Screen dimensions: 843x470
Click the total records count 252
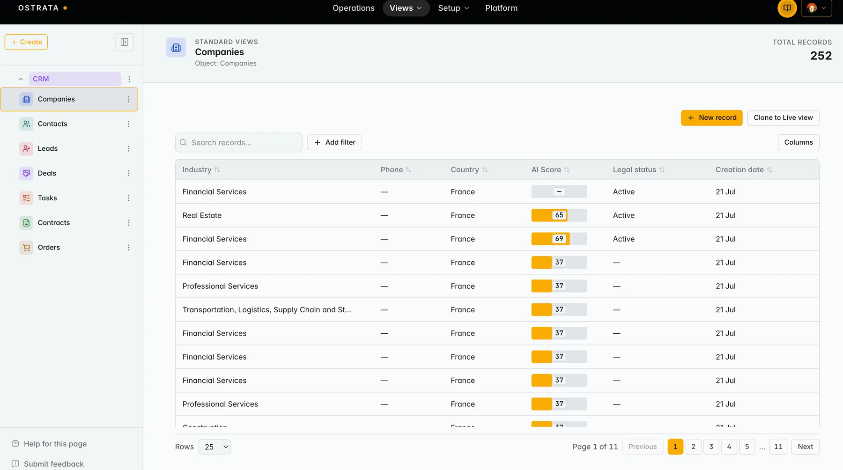coord(821,56)
